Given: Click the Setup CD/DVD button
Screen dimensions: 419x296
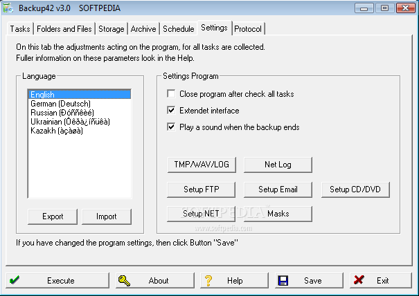Looking at the screenshot, I should coord(355,189).
